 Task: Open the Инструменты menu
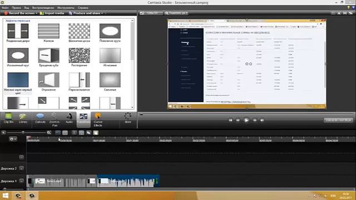point(66,8)
